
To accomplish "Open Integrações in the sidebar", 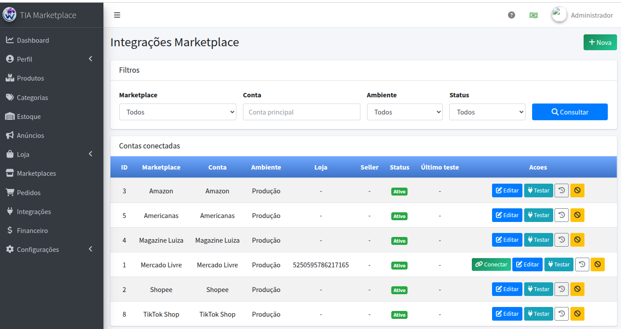I will (51, 211).
